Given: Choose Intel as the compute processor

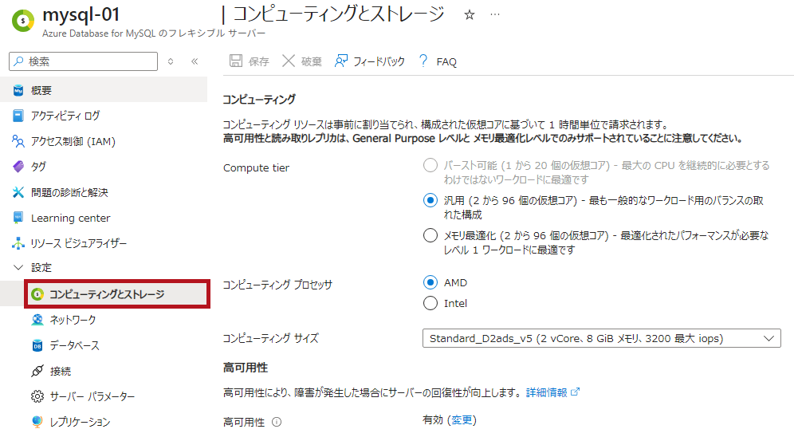Looking at the screenshot, I should point(430,303).
